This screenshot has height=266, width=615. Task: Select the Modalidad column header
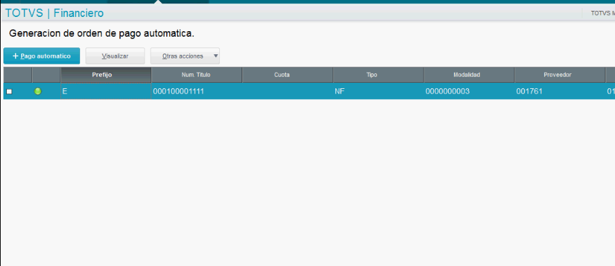tap(468, 75)
